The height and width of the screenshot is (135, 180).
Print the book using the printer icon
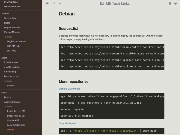(170, 4)
